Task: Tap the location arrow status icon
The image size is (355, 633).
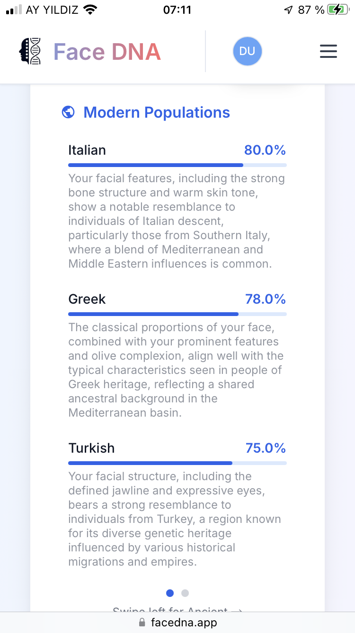Action: (288, 9)
